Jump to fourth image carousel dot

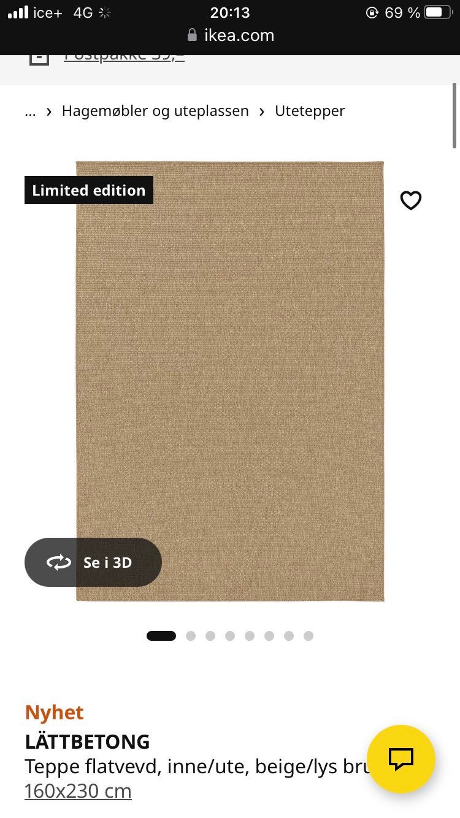pos(230,636)
